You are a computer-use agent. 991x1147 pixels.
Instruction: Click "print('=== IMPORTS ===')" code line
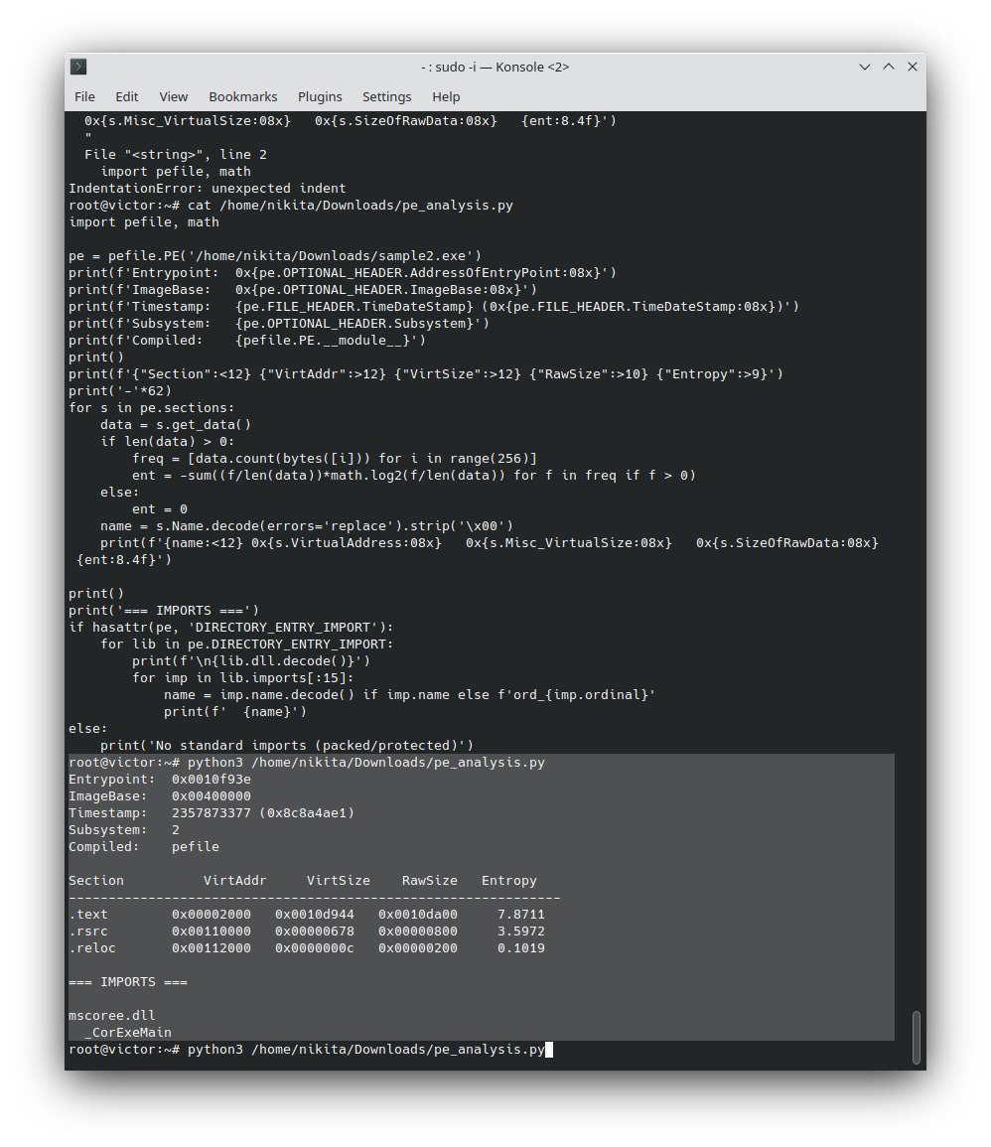click(164, 610)
